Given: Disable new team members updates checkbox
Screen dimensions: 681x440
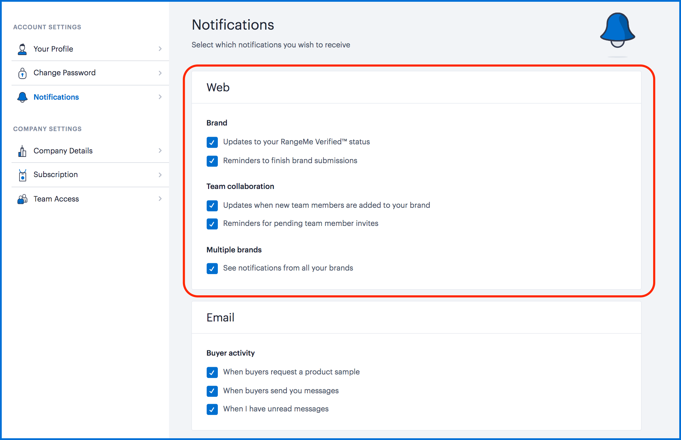Looking at the screenshot, I should click(x=212, y=206).
